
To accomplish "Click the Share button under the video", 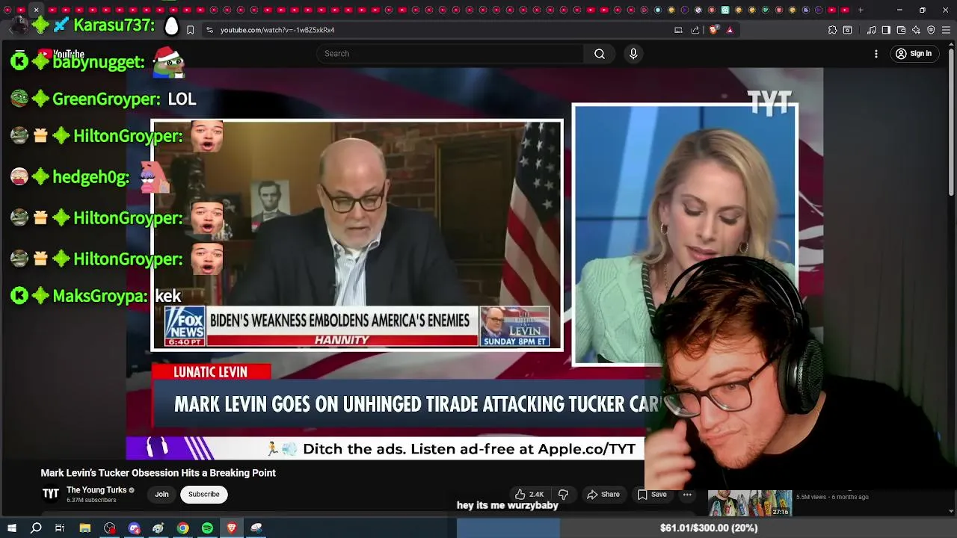I will click(603, 494).
